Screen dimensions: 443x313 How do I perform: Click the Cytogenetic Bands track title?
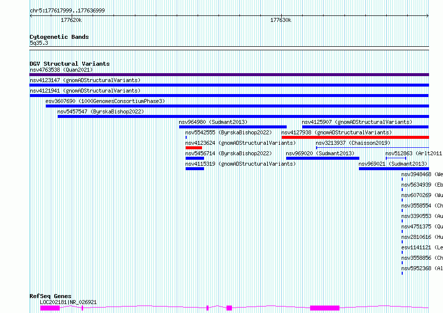coord(59,37)
